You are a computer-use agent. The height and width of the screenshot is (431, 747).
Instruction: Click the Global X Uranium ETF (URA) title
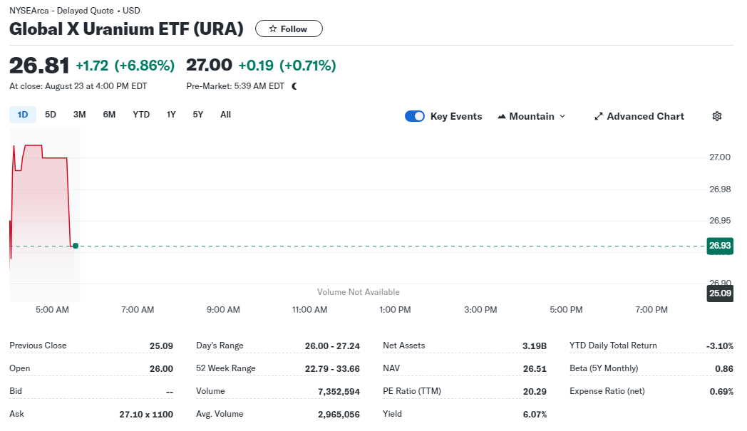pos(126,29)
